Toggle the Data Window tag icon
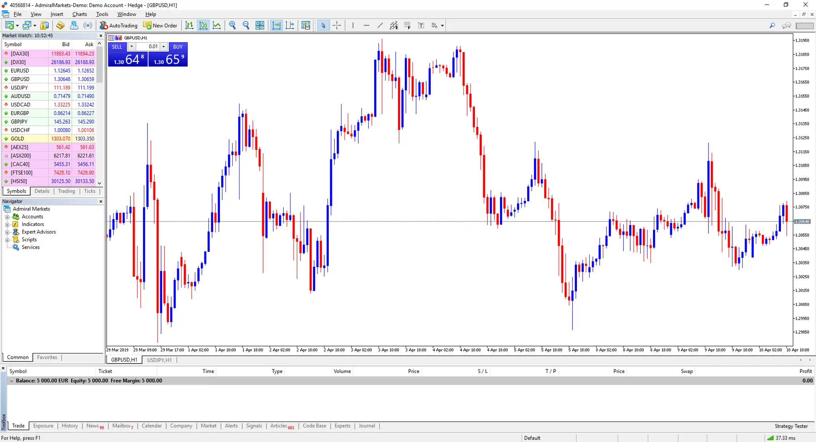816x442 pixels. (60, 26)
